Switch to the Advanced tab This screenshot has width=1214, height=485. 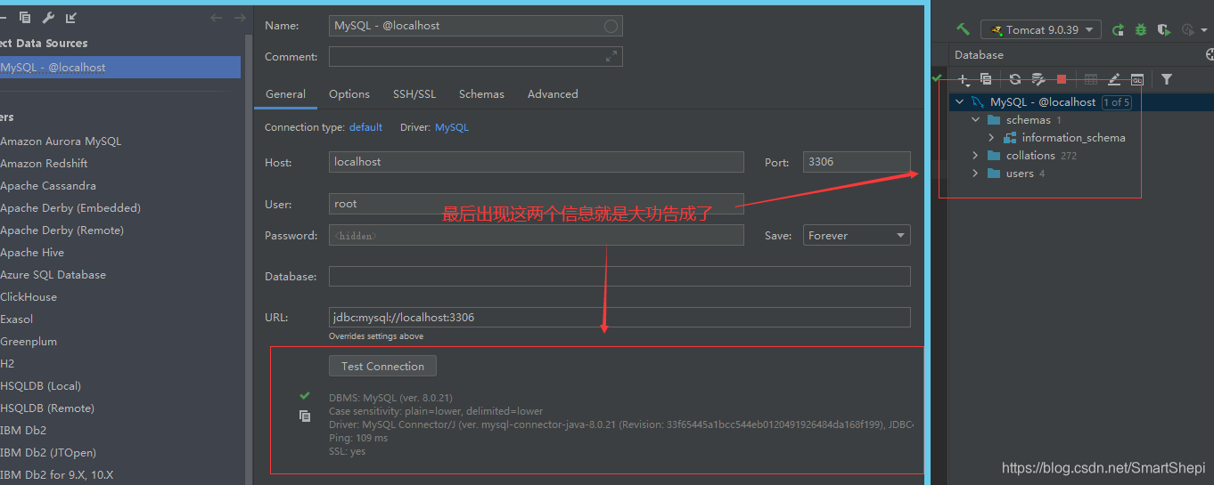coord(553,93)
